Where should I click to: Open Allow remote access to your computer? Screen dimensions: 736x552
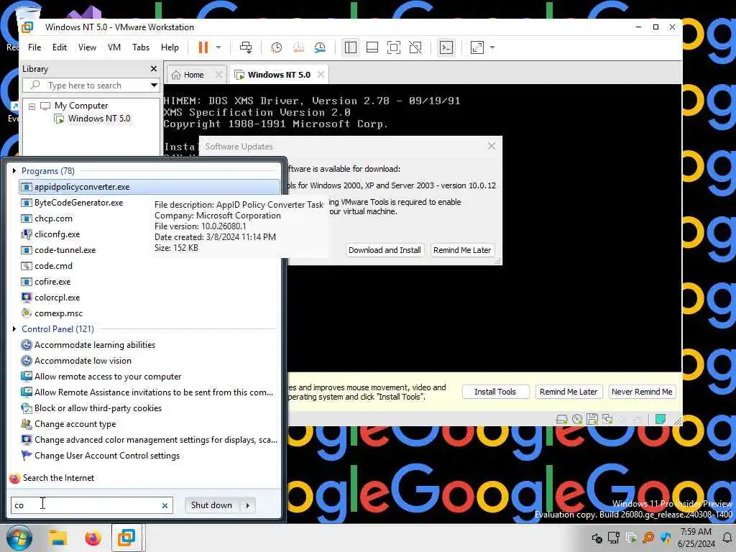[149, 377]
